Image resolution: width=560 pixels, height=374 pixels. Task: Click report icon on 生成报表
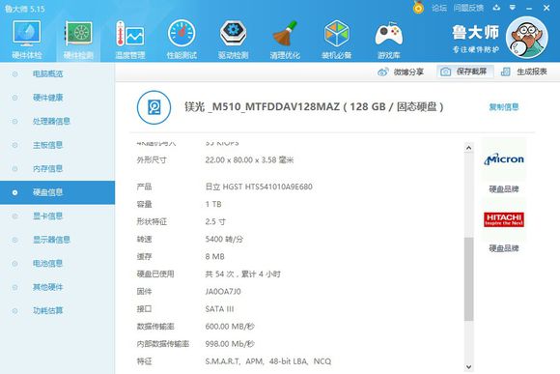coord(505,72)
